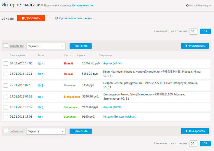Open order № 4

coord(41,64)
